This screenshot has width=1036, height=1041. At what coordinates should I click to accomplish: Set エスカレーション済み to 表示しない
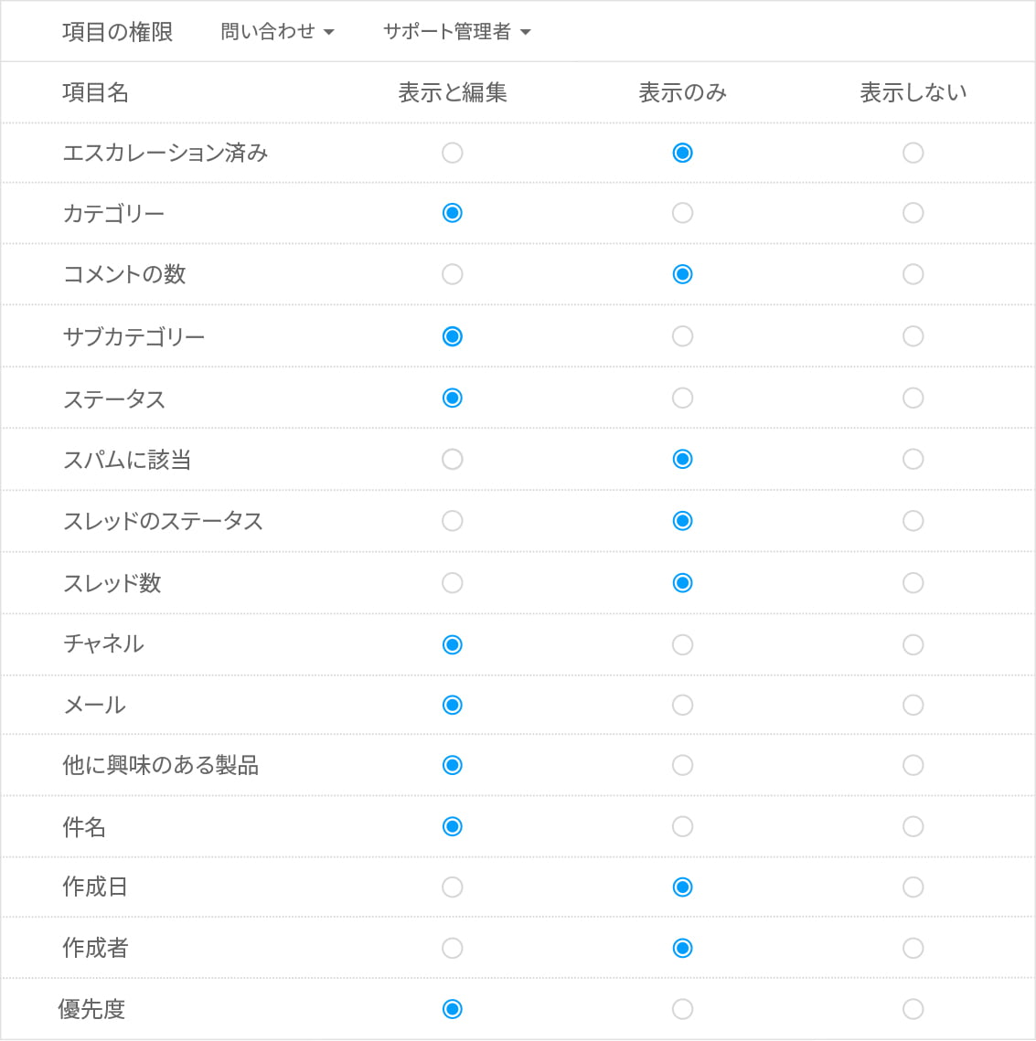pyautogui.click(x=913, y=153)
